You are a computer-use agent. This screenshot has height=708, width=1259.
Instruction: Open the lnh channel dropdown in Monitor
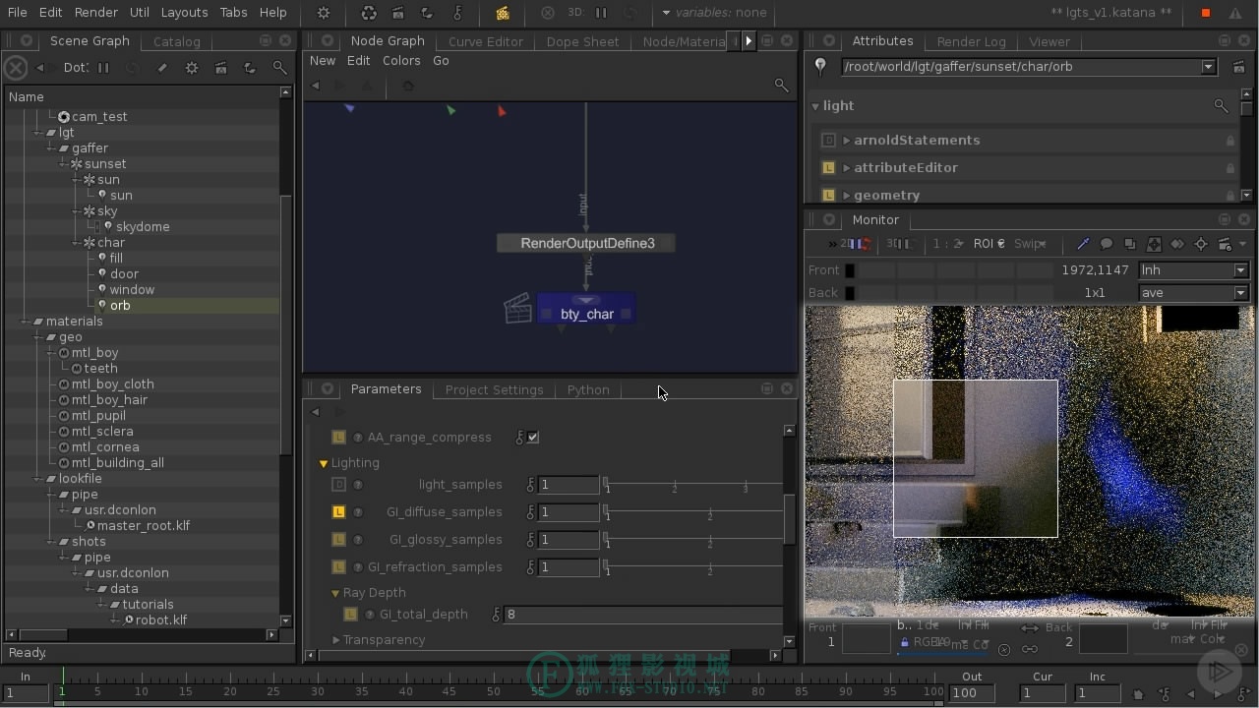(1193, 270)
